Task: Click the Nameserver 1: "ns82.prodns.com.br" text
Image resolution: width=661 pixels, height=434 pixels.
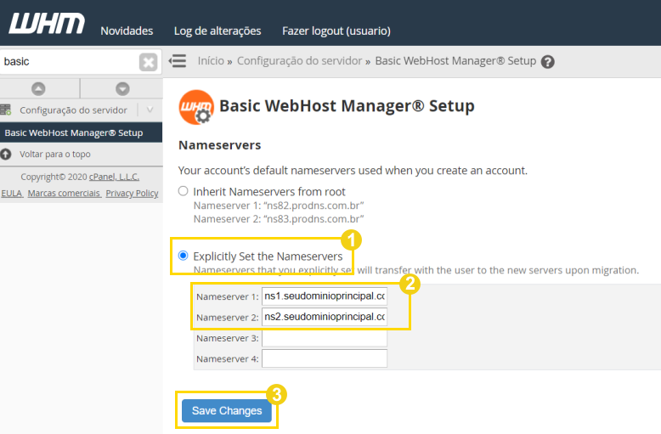Action: click(x=279, y=206)
